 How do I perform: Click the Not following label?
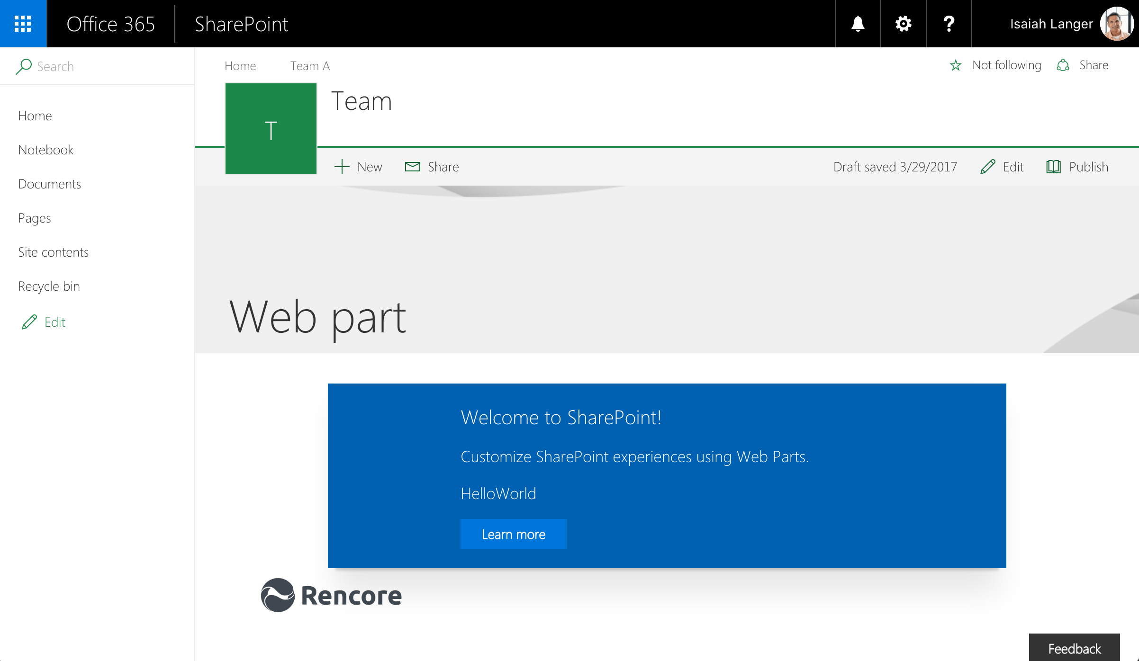1006,65
